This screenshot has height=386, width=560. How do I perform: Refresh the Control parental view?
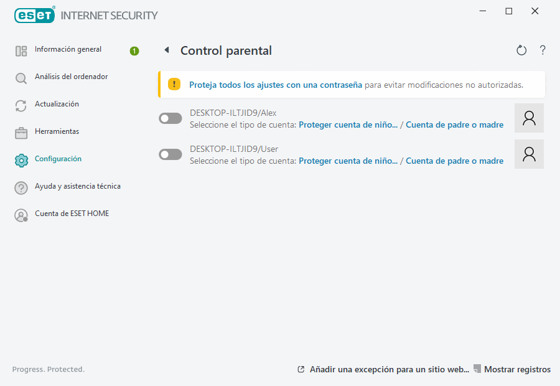(x=521, y=50)
